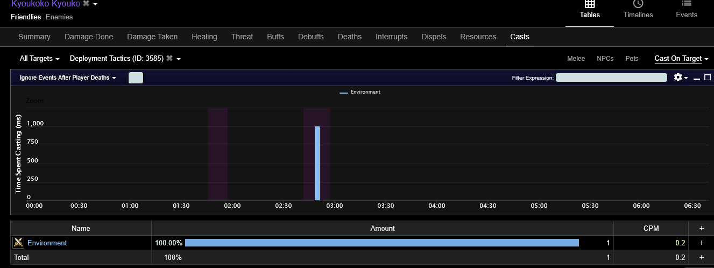The image size is (714, 268).
Task: Click the Environment crossed-swords icon
Action: pyautogui.click(x=18, y=243)
